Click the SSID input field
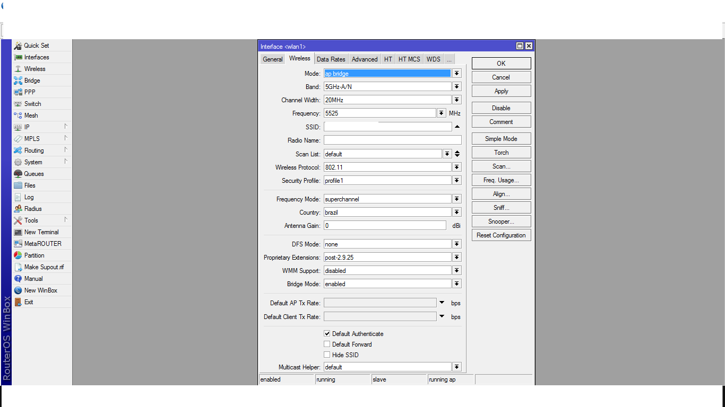 tap(388, 127)
